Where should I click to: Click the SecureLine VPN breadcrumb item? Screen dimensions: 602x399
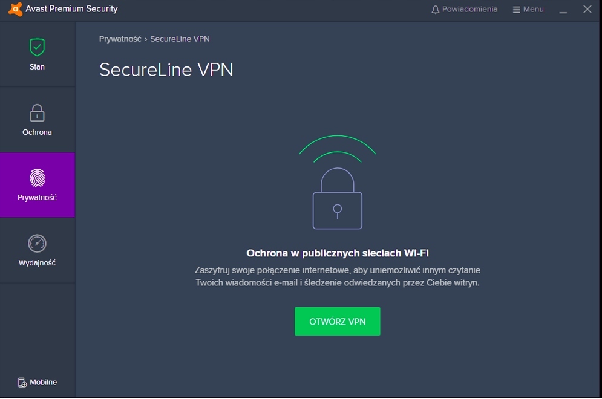pyautogui.click(x=180, y=39)
